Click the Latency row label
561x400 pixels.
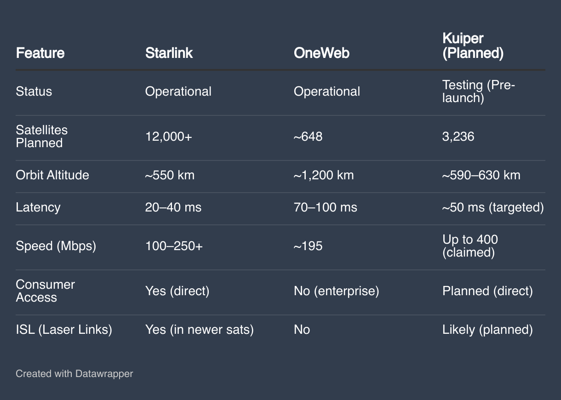(x=38, y=207)
